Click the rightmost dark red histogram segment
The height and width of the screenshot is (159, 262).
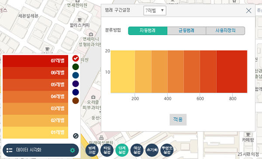(x=232, y=71)
